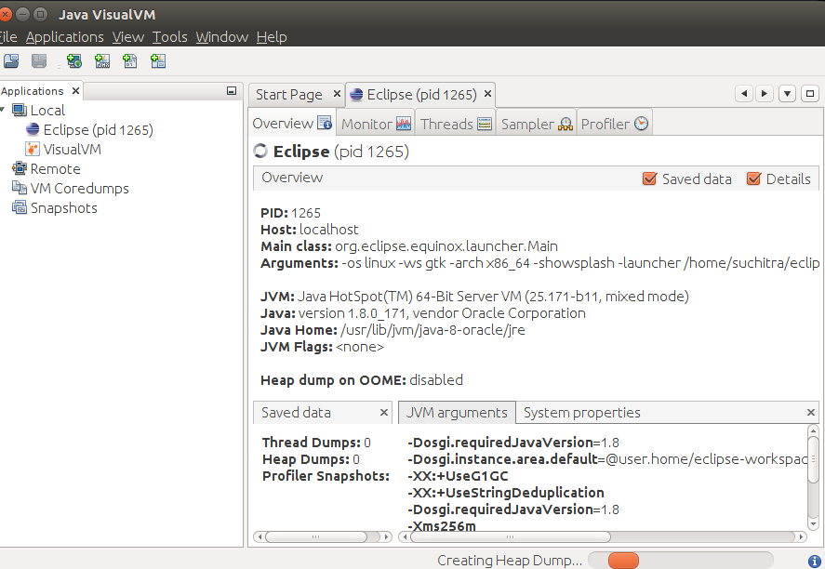Click the Overview tab's info icon
Viewport: 825px width, 569px height.
pos(325,123)
